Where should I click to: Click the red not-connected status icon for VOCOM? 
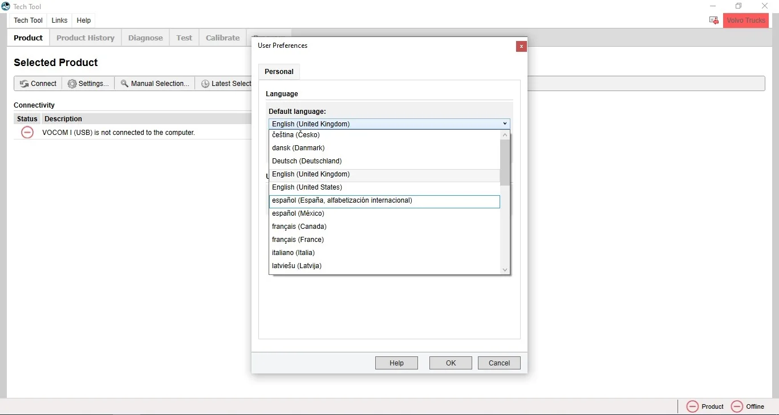coord(27,133)
